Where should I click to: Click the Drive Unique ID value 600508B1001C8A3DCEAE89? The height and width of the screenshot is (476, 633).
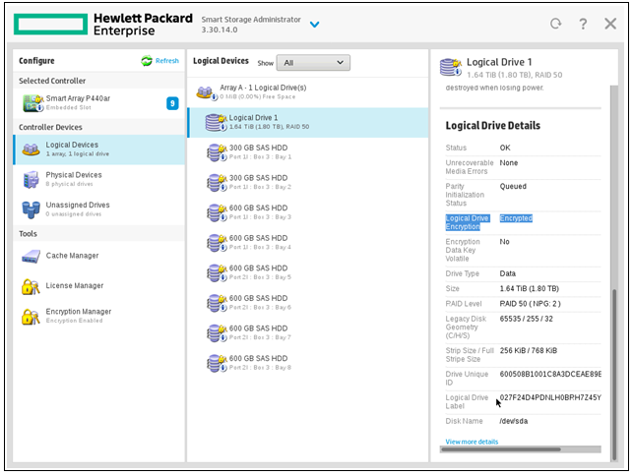point(550,374)
